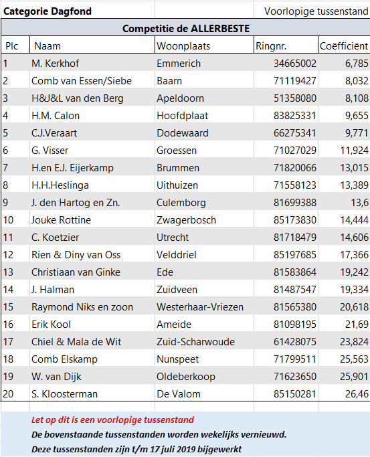Select the red voorlopige tussenstand warning text
This screenshot has width=370, height=457.
[x=112, y=420]
